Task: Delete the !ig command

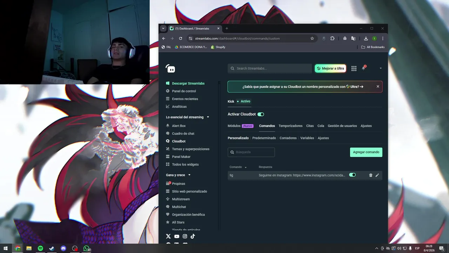Action: [x=371, y=175]
